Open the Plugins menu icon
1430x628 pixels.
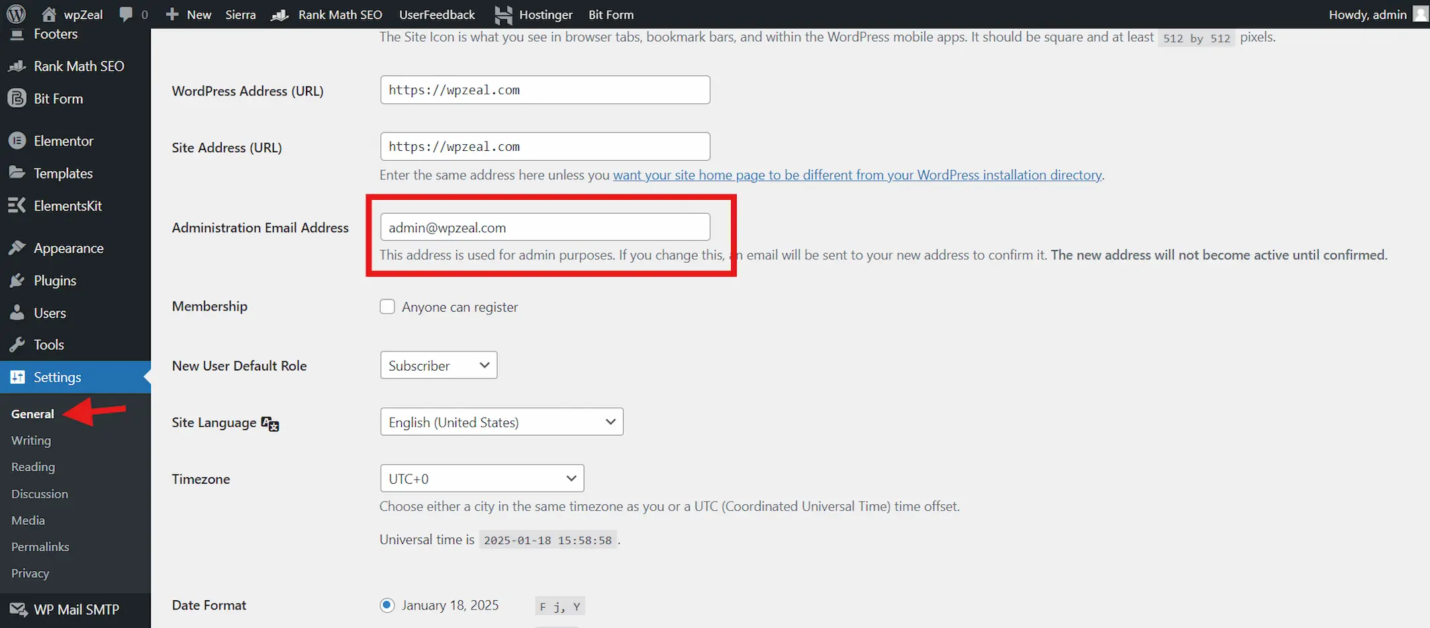[17, 281]
